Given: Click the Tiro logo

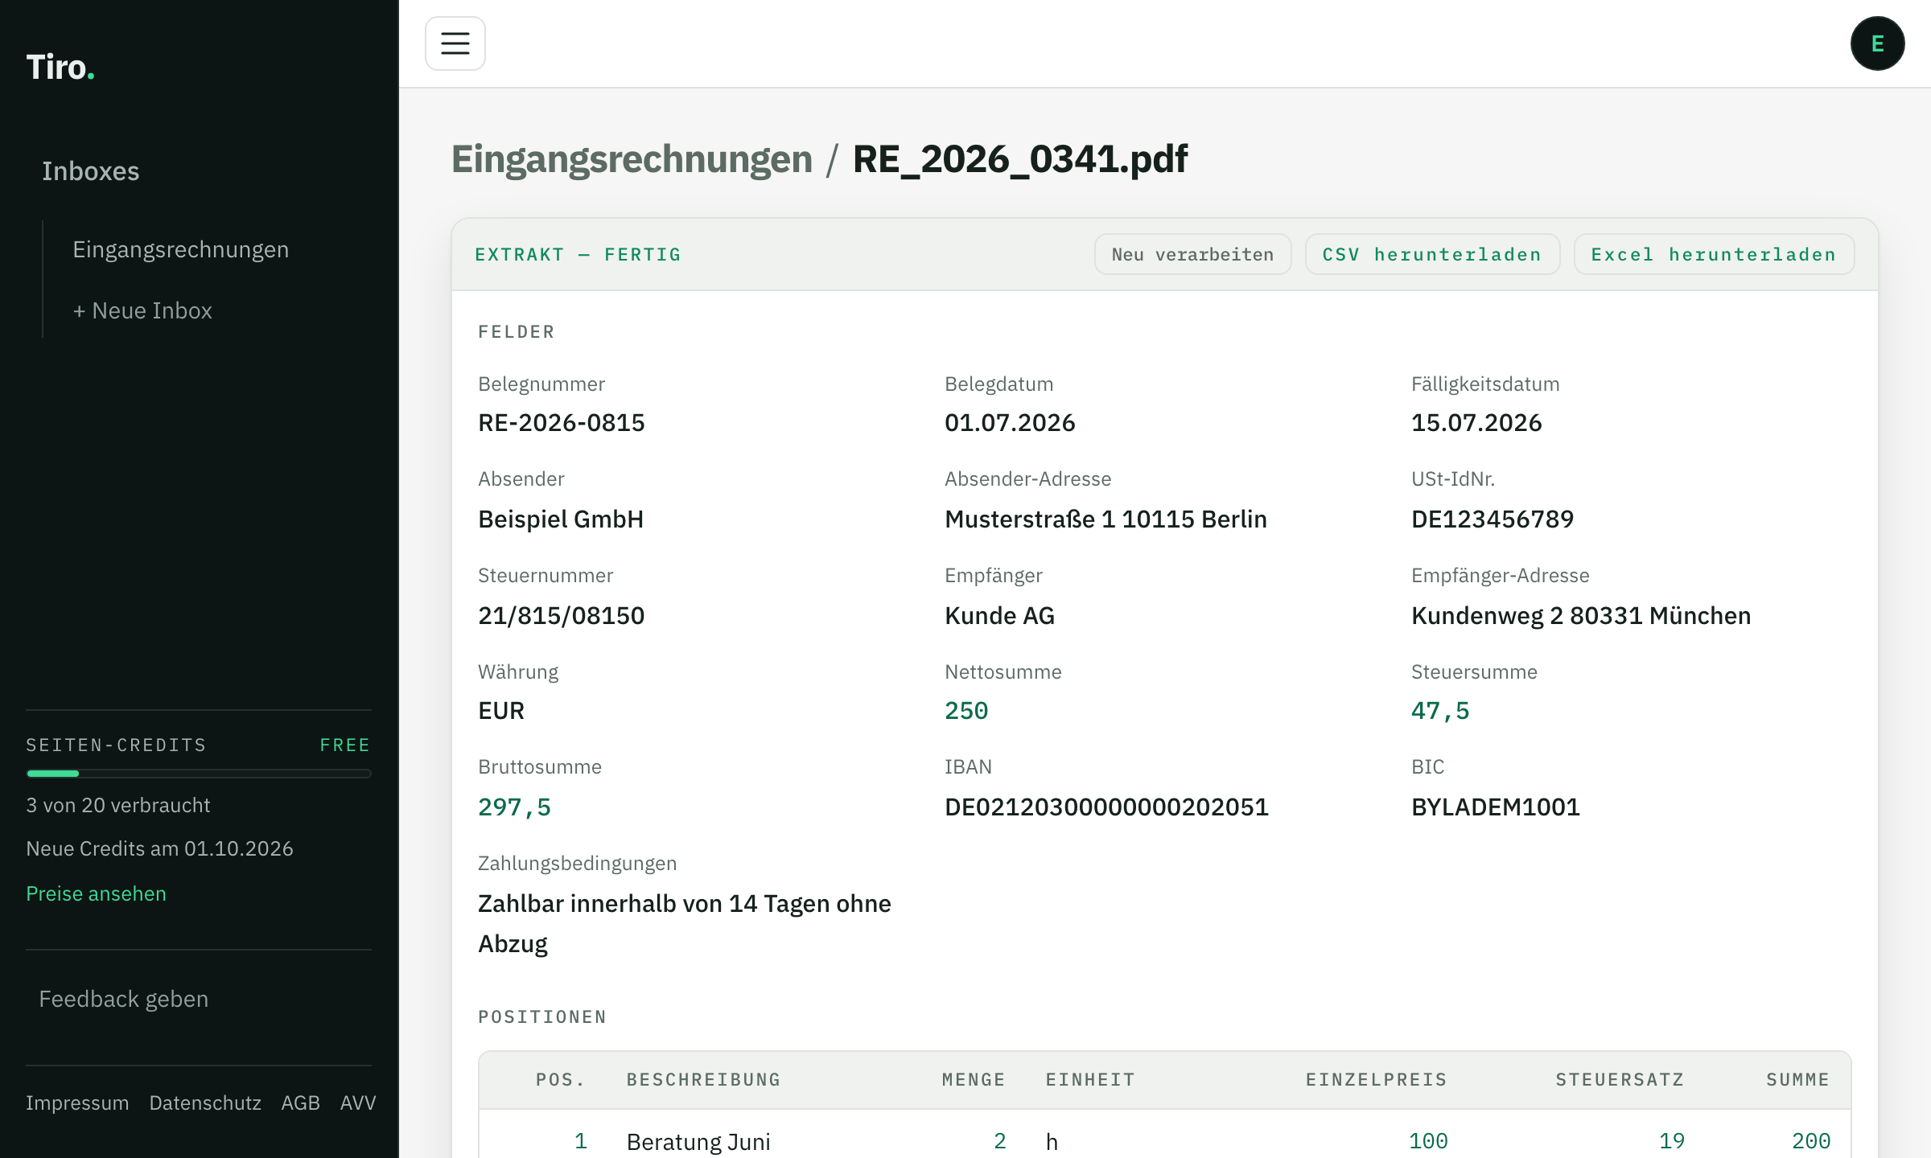Looking at the screenshot, I should [x=60, y=67].
